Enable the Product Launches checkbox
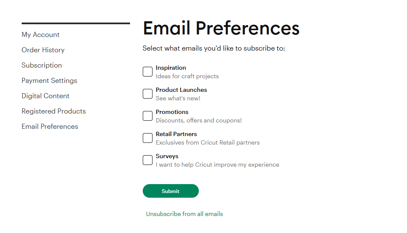 147,94
